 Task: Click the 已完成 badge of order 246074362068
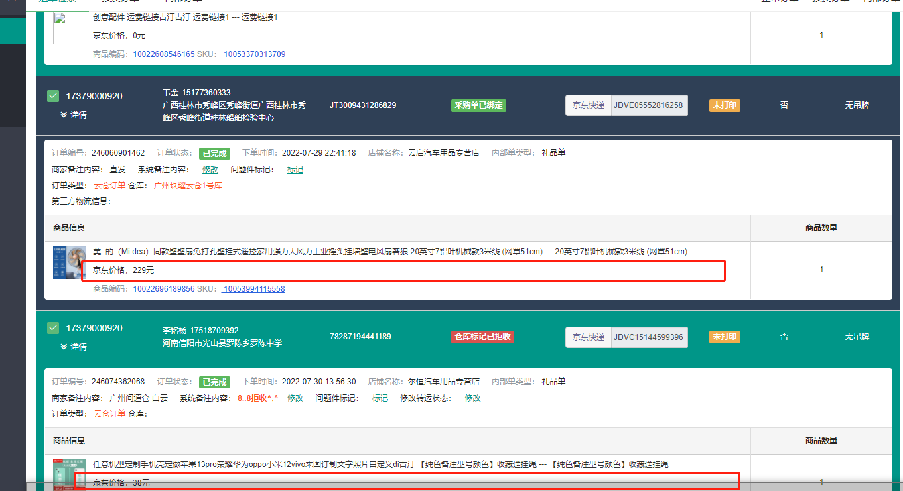tap(214, 382)
